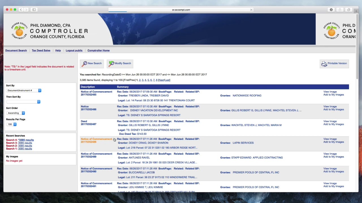Screen dimensions: 362x203
Task: Open the Help menu link
Action: (x=58, y=50)
